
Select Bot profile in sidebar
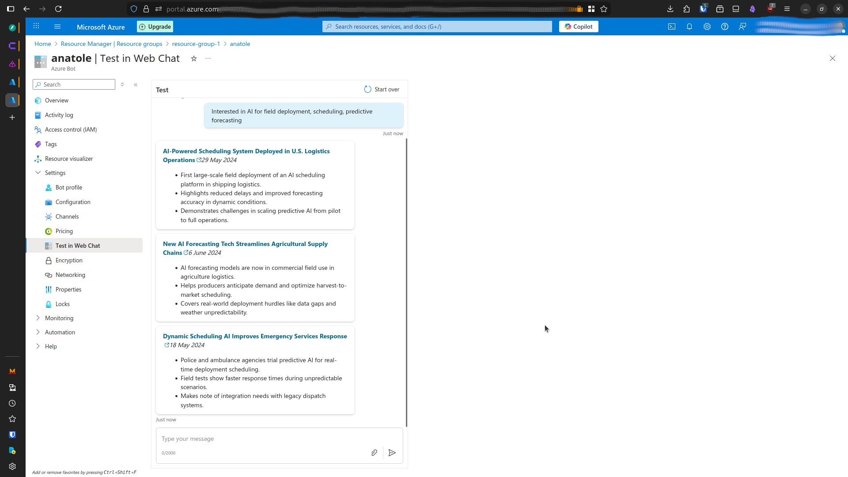[69, 187]
